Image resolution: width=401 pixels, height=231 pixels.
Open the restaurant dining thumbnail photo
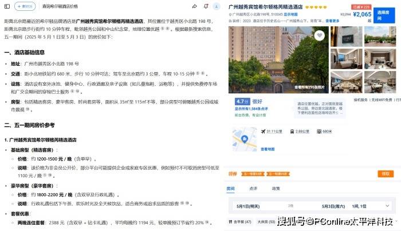380,82
